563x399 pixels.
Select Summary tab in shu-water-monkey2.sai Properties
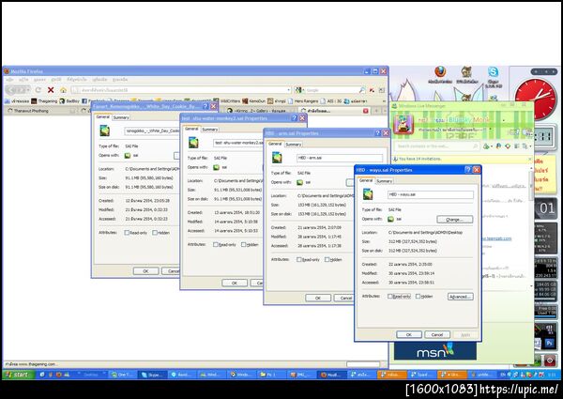(x=209, y=130)
